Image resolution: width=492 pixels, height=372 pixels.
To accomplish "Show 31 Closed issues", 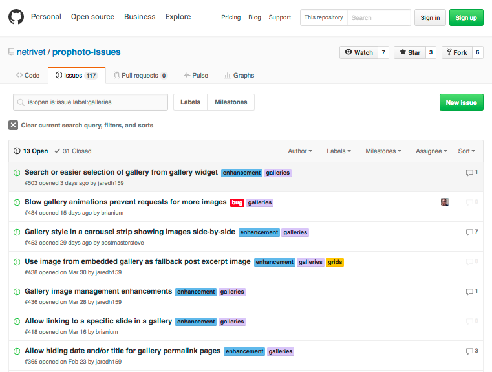I will (73, 151).
